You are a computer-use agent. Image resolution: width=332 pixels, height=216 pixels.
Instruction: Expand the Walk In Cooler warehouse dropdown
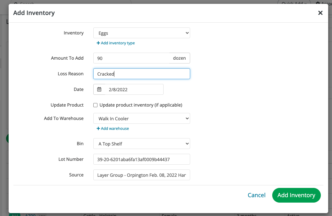(142, 118)
